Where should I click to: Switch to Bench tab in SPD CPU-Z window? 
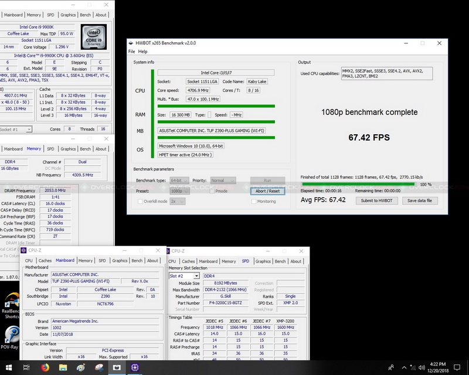pos(280,261)
